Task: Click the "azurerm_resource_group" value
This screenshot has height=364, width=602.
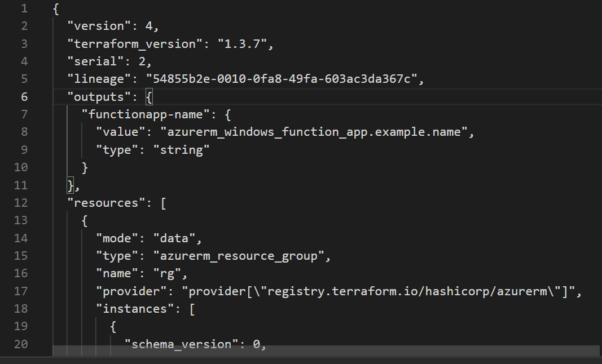Action: [238, 256]
